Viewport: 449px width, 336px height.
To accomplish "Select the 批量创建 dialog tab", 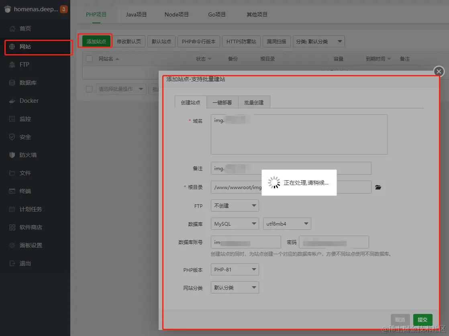I will [254, 102].
